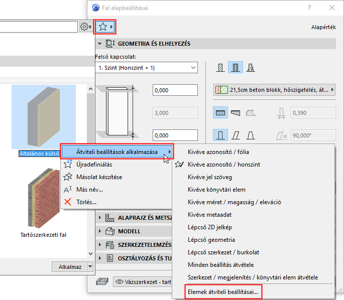This screenshot has width=344, height=300.
Task: Choose the polygonal wall geometry method
Action: (251, 113)
